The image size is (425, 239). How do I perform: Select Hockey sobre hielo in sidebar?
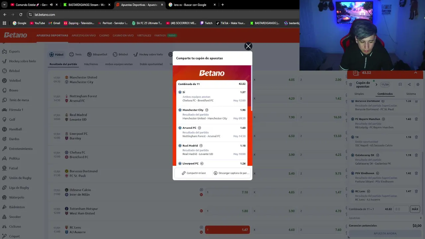[23, 61]
